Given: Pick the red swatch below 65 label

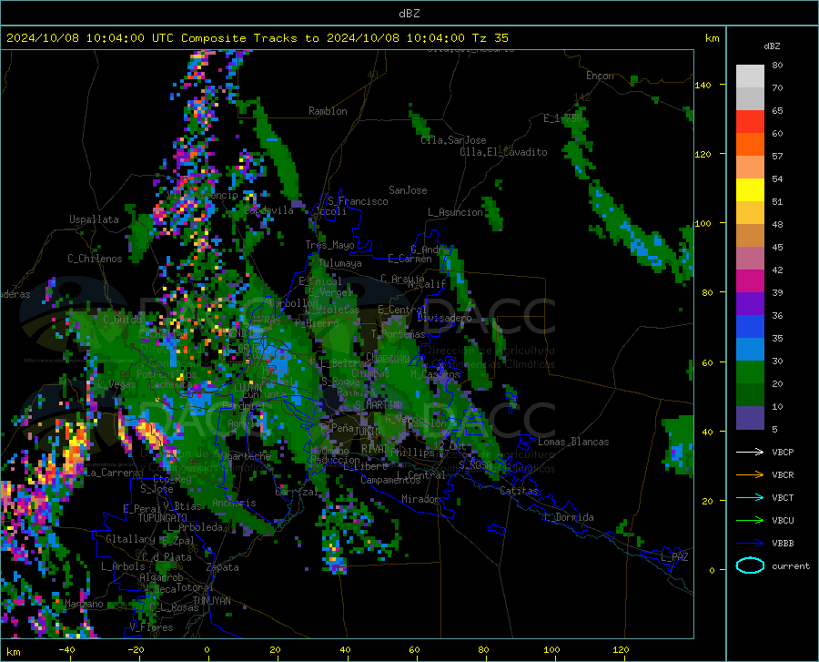Looking at the screenshot, I should (x=750, y=122).
